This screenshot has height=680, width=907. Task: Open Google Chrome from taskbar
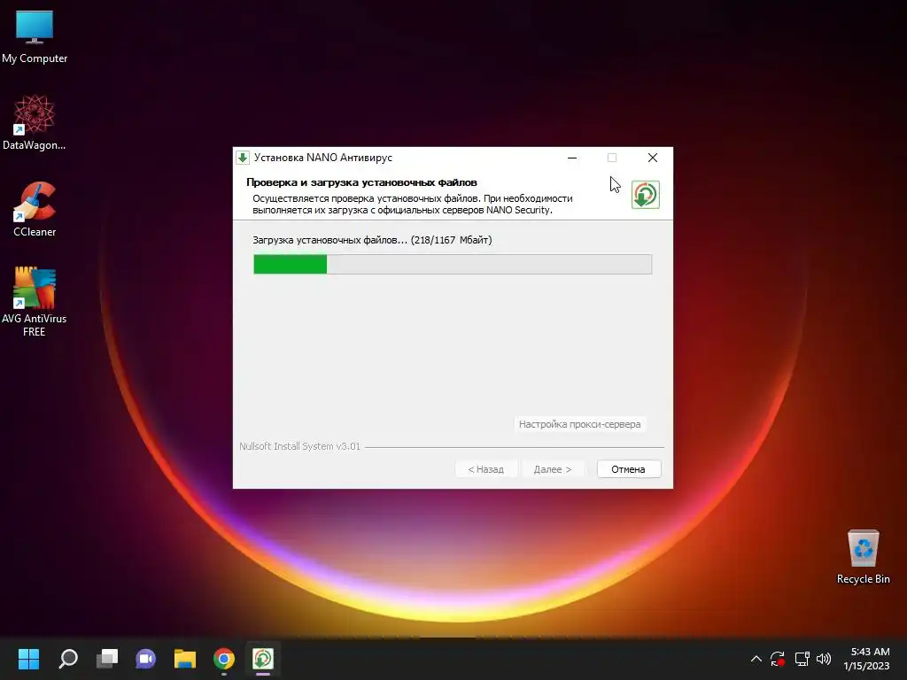[x=224, y=659]
